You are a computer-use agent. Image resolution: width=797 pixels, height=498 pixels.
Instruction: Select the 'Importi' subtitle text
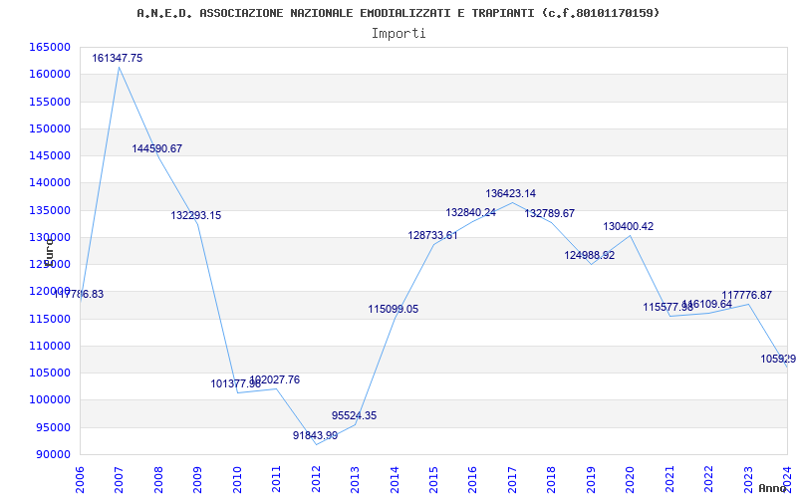point(398,34)
